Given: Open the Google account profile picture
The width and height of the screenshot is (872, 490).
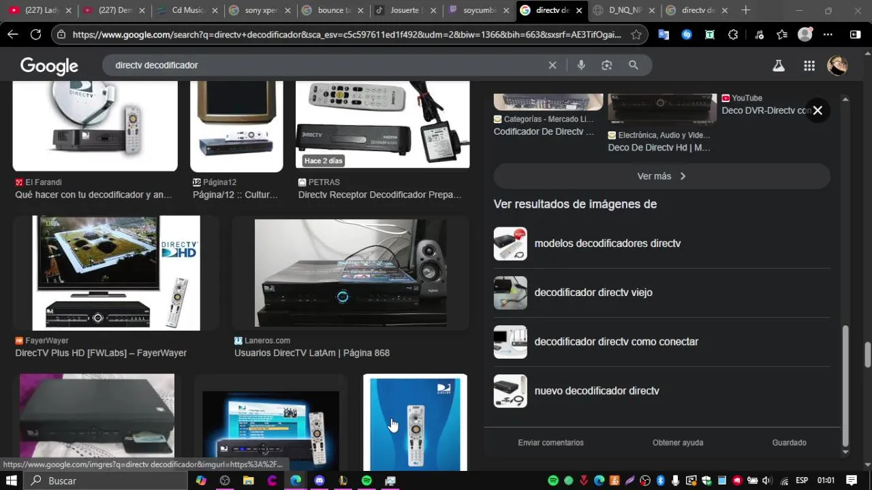Looking at the screenshot, I should coord(837,65).
